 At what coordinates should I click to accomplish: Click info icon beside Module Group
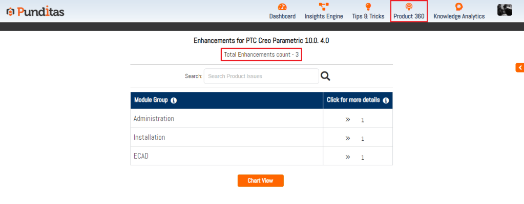174,100
